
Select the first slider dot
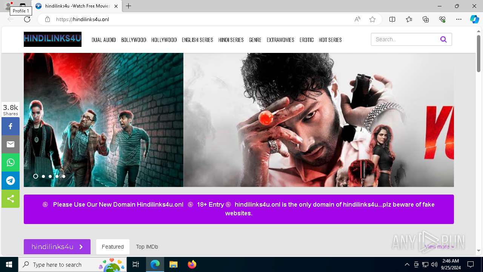35,176
